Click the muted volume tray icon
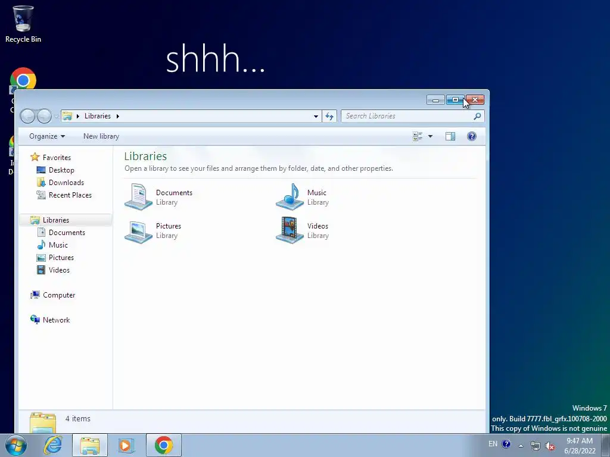The height and width of the screenshot is (457, 610). pyautogui.click(x=550, y=446)
